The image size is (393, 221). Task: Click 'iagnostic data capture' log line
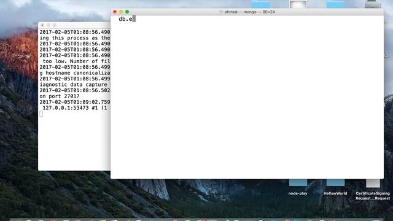(x=73, y=85)
